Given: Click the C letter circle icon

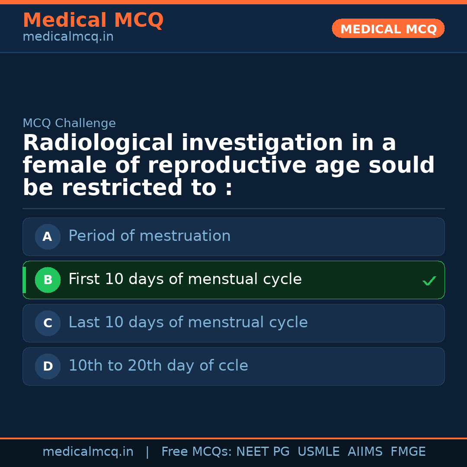Looking at the screenshot, I should pyautogui.click(x=48, y=323).
